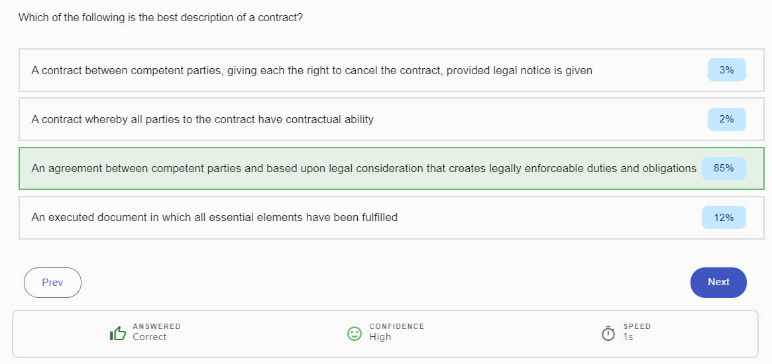Click the question text about contract description
This screenshot has height=364, width=772.
click(160, 18)
